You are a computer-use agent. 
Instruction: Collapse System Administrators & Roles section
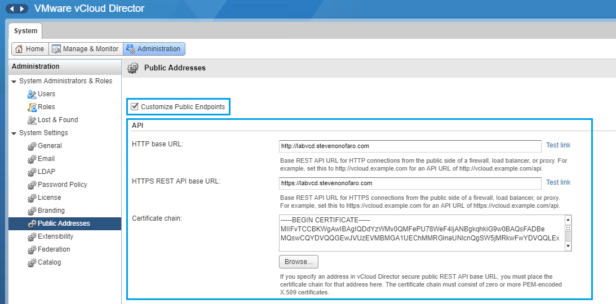pyautogui.click(x=14, y=82)
